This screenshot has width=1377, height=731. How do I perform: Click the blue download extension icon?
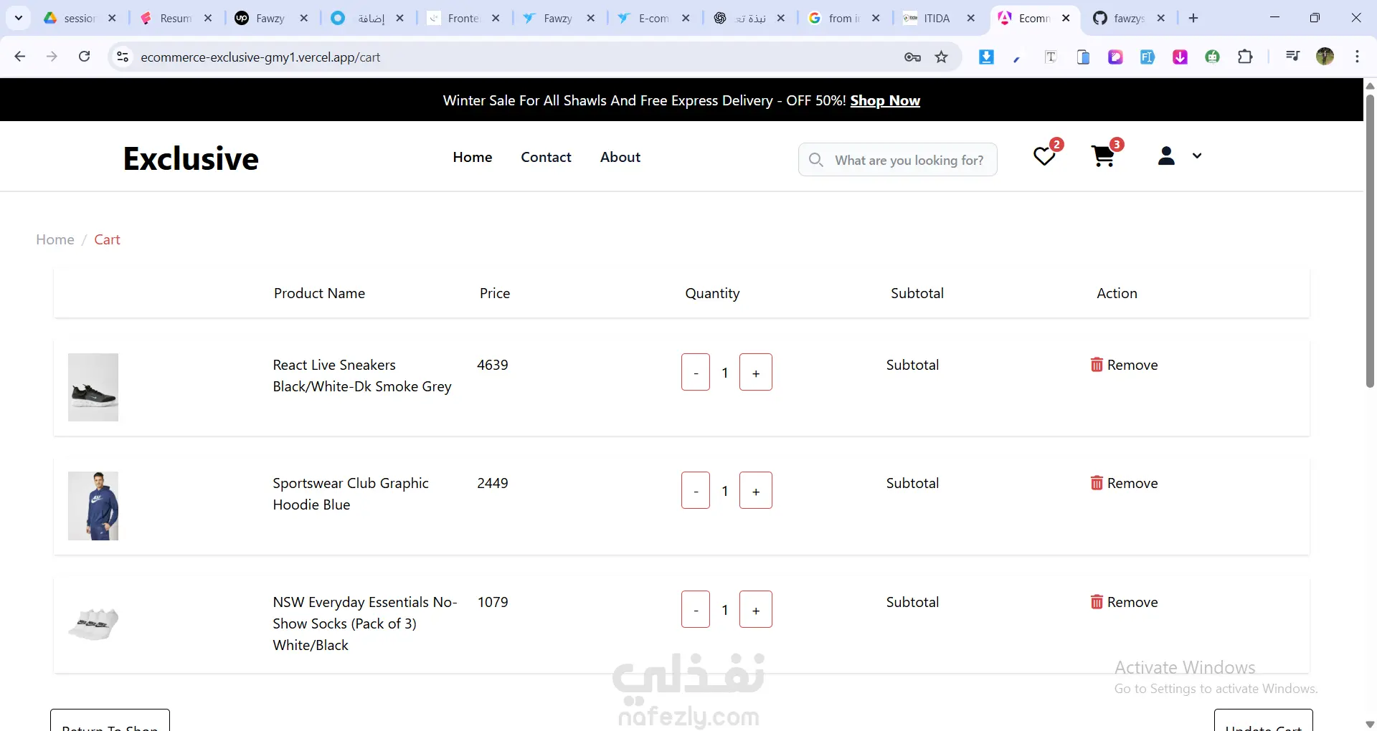click(x=986, y=57)
